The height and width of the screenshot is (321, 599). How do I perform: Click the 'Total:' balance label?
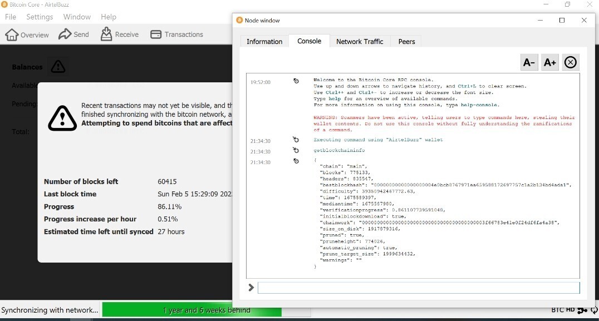(20, 132)
